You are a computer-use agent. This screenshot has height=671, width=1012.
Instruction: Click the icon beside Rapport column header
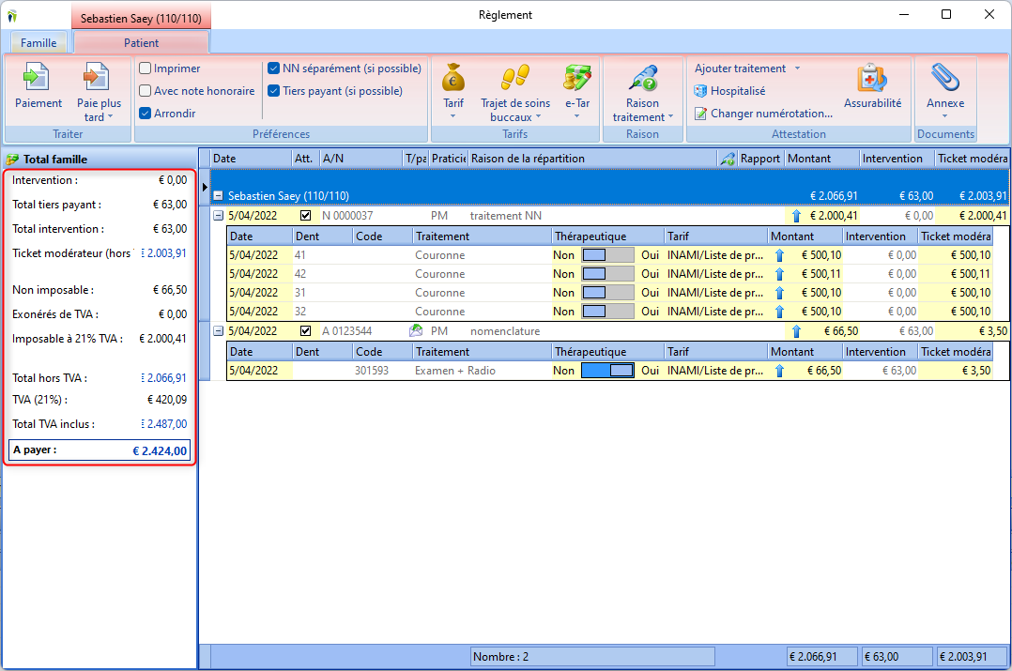pyautogui.click(x=728, y=159)
